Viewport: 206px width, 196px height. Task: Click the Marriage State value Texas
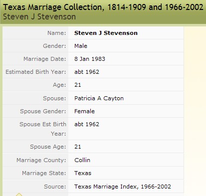pyautogui.click(x=83, y=173)
